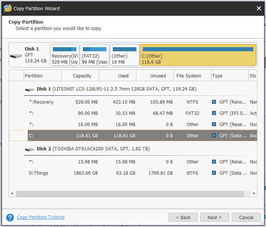The height and width of the screenshot is (227, 266).
Task: Sort by the Used column header
Action: pos(118,76)
